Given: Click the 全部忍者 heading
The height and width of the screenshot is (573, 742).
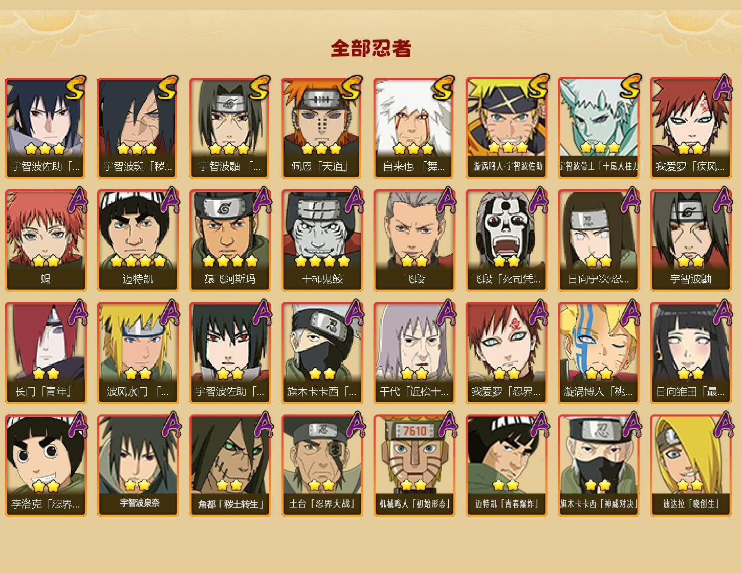Looking at the screenshot, I should [371, 48].
